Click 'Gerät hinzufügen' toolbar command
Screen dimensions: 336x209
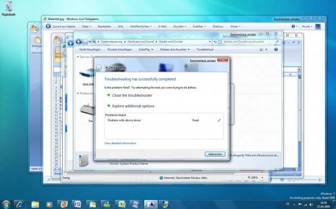90,49
